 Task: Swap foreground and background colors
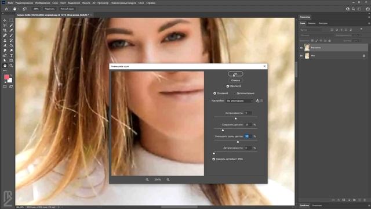pos(11,75)
